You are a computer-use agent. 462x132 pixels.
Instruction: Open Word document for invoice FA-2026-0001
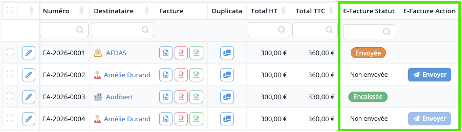coord(166,53)
